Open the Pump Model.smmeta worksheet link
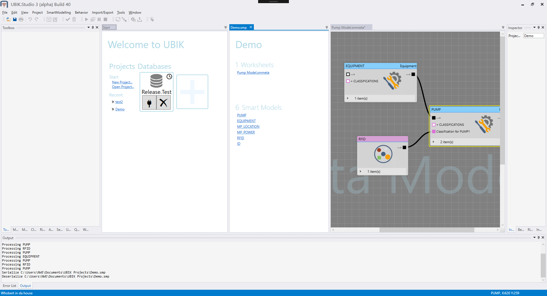 [253, 73]
